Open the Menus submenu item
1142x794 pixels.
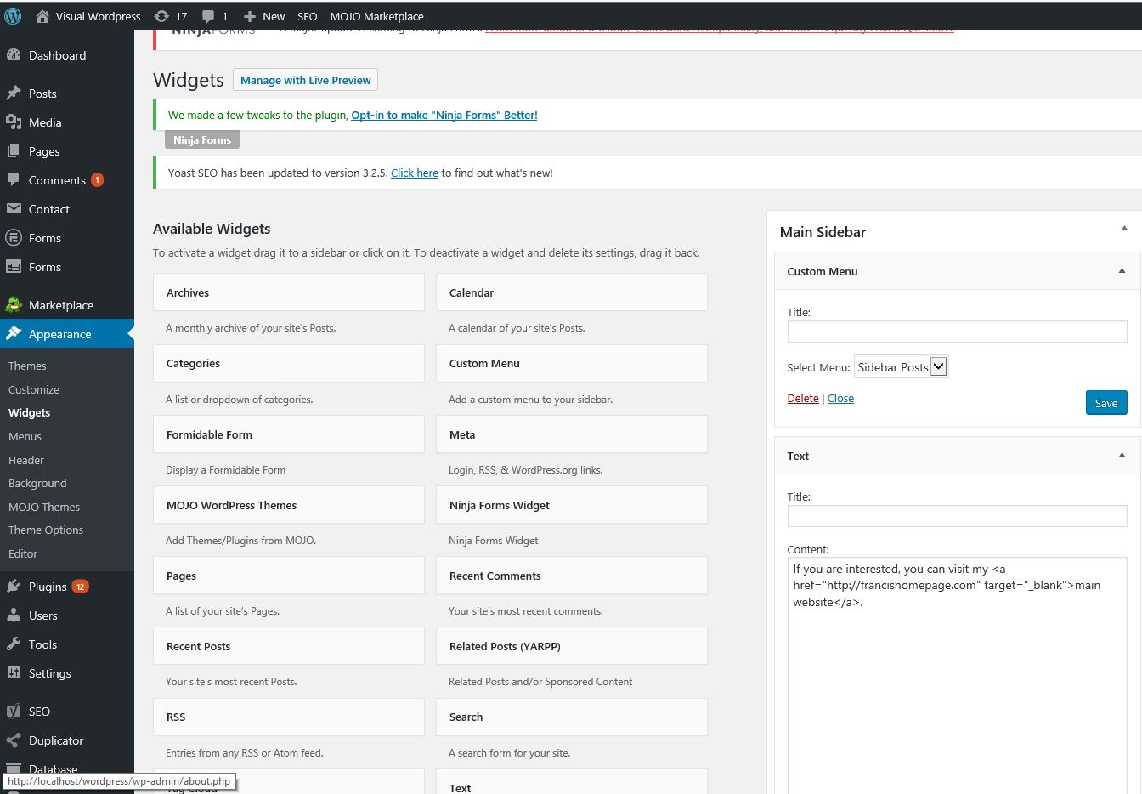[x=25, y=436]
